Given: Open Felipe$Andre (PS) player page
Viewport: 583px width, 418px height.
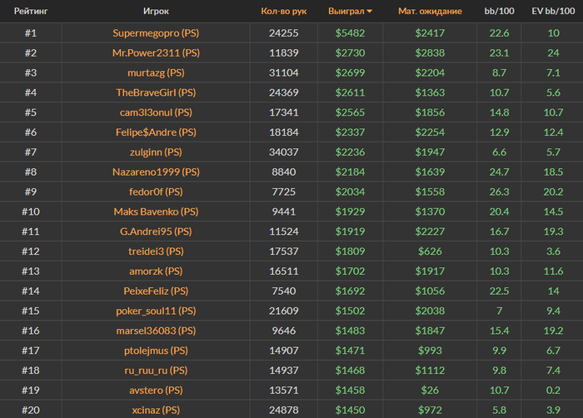Looking at the screenshot, I should [x=156, y=132].
